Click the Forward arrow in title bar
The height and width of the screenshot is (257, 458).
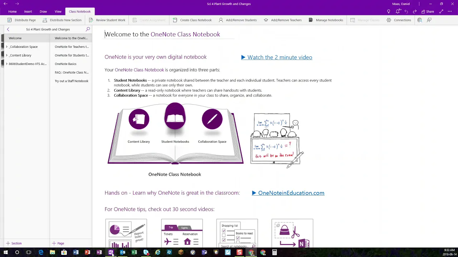[x=17, y=4]
